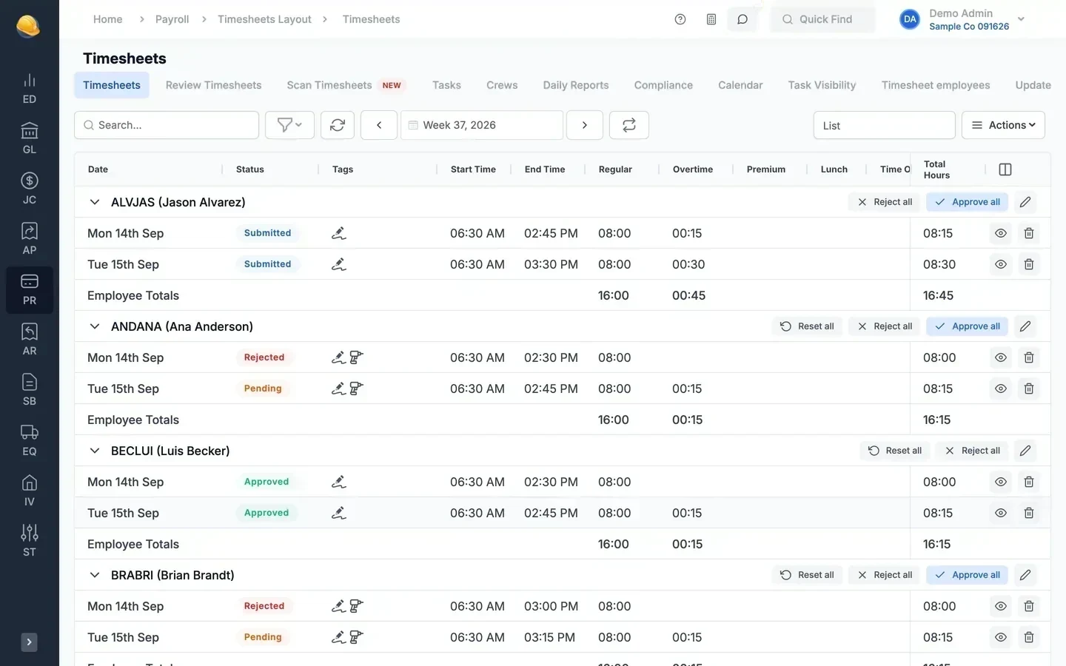
Task: Click signature tag icon on ALVJAS Tue 15th Sep
Action: click(x=339, y=264)
